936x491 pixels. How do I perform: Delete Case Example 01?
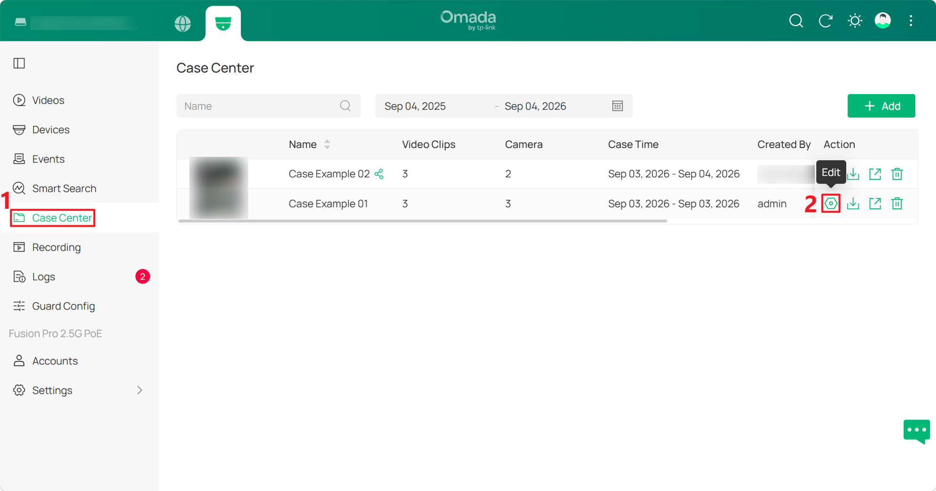coord(897,204)
